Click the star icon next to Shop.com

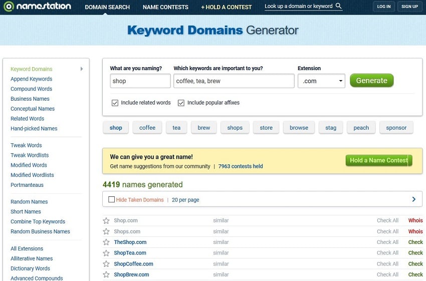pyautogui.click(x=106, y=220)
